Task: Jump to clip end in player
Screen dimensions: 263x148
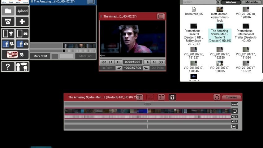Action: (x=162, y=62)
